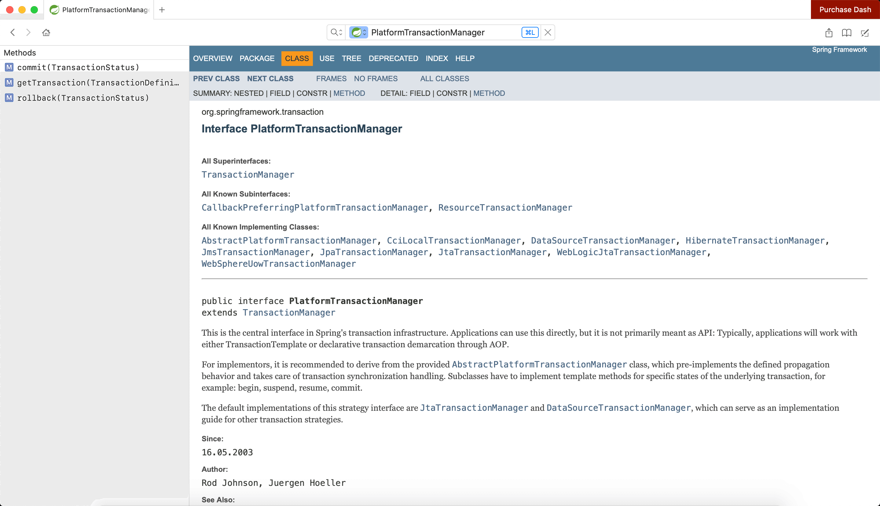Expand the METHOD summary section link

tap(349, 93)
